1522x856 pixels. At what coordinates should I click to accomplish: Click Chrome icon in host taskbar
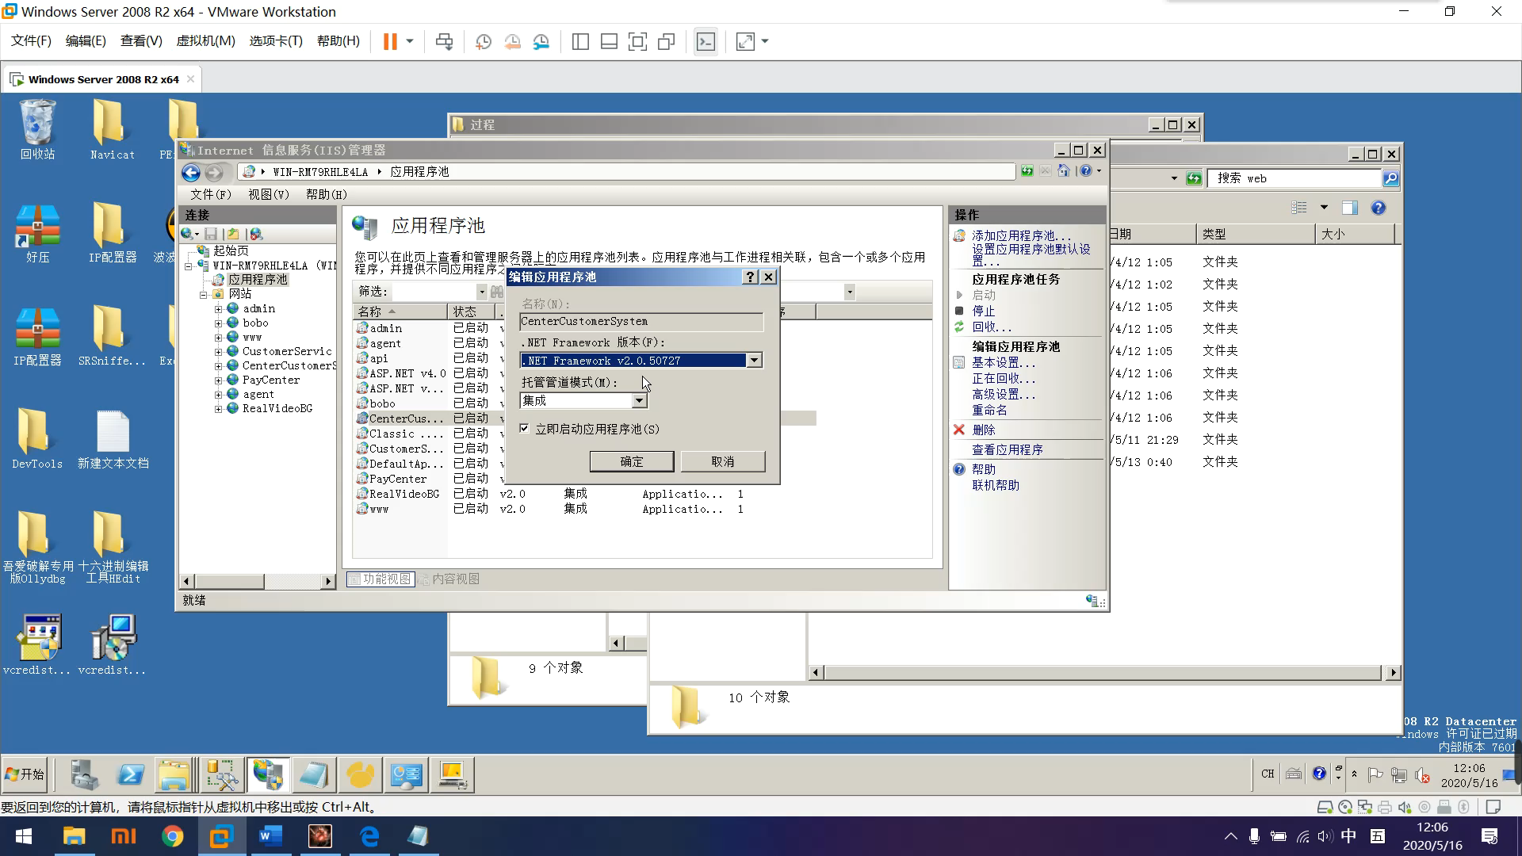[172, 836]
